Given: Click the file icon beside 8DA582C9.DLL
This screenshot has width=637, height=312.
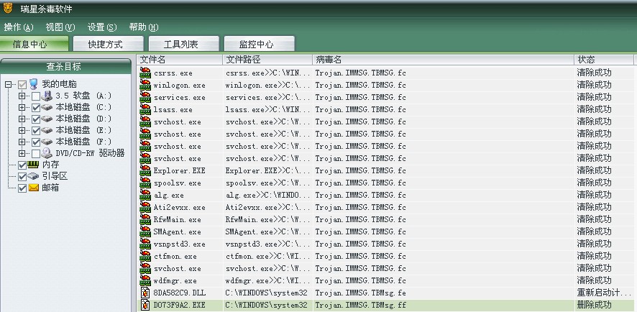Looking at the screenshot, I should [145, 293].
